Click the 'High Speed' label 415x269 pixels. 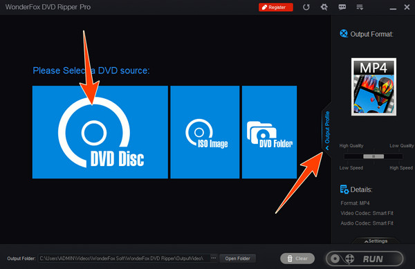click(x=401, y=168)
